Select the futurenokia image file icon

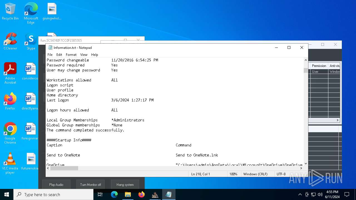coord(30,162)
